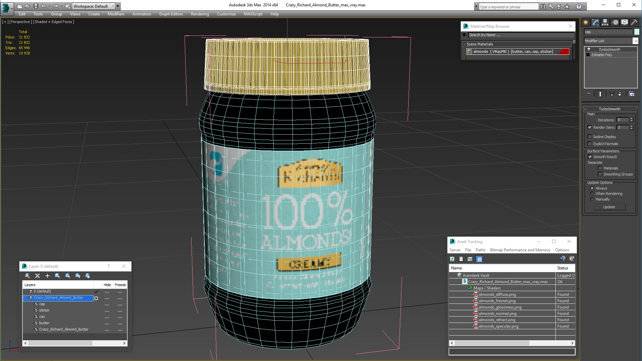Click Status Log icon in Asset Tracking
642x361 pixels.
tap(461, 259)
